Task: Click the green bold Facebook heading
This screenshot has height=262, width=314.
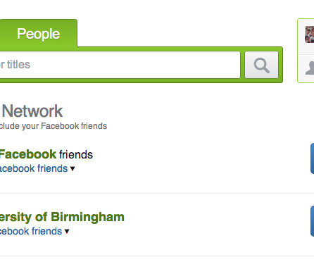Action: (27, 154)
